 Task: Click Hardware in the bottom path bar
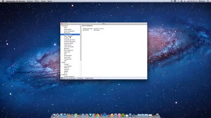click(x=80, y=78)
